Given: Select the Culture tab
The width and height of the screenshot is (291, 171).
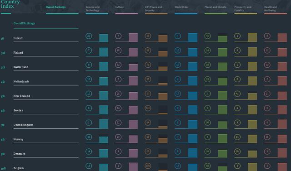Looking at the screenshot, I should coord(119,7).
